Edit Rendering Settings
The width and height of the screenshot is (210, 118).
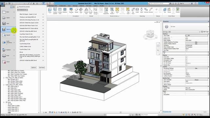click(x=196, y=69)
